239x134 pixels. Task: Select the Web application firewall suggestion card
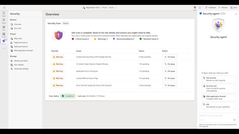click(218, 98)
